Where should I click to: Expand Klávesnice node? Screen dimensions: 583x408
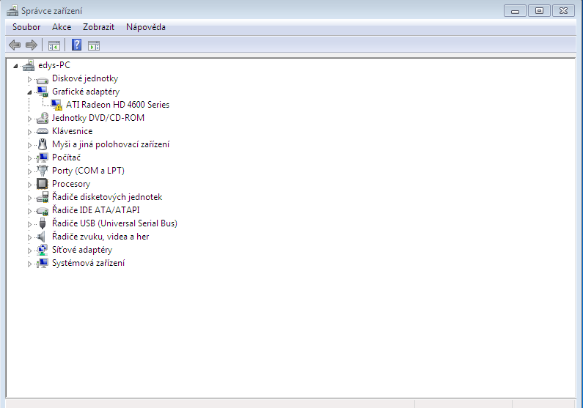(x=29, y=132)
